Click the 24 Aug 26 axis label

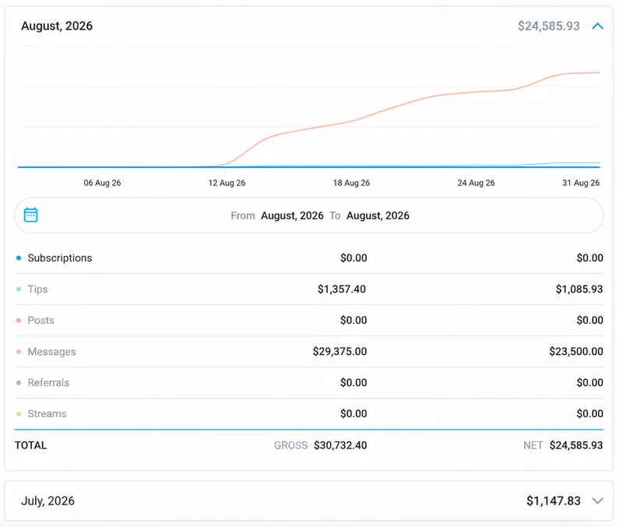tap(476, 183)
